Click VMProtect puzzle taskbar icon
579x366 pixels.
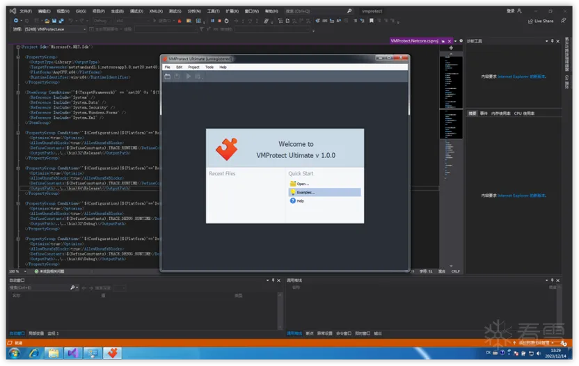(113, 353)
